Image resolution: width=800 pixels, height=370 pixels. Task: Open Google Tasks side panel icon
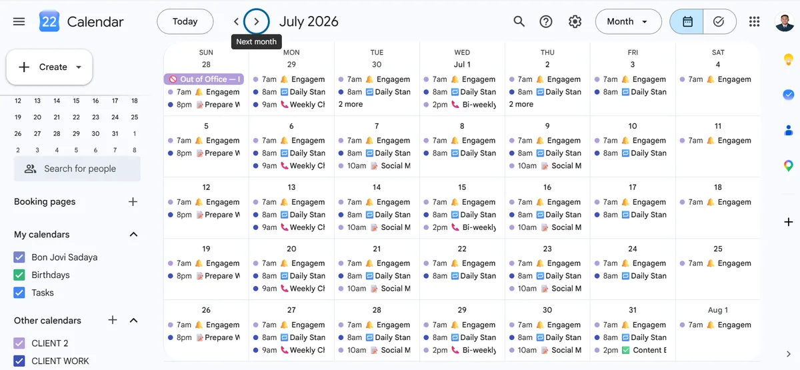point(788,95)
